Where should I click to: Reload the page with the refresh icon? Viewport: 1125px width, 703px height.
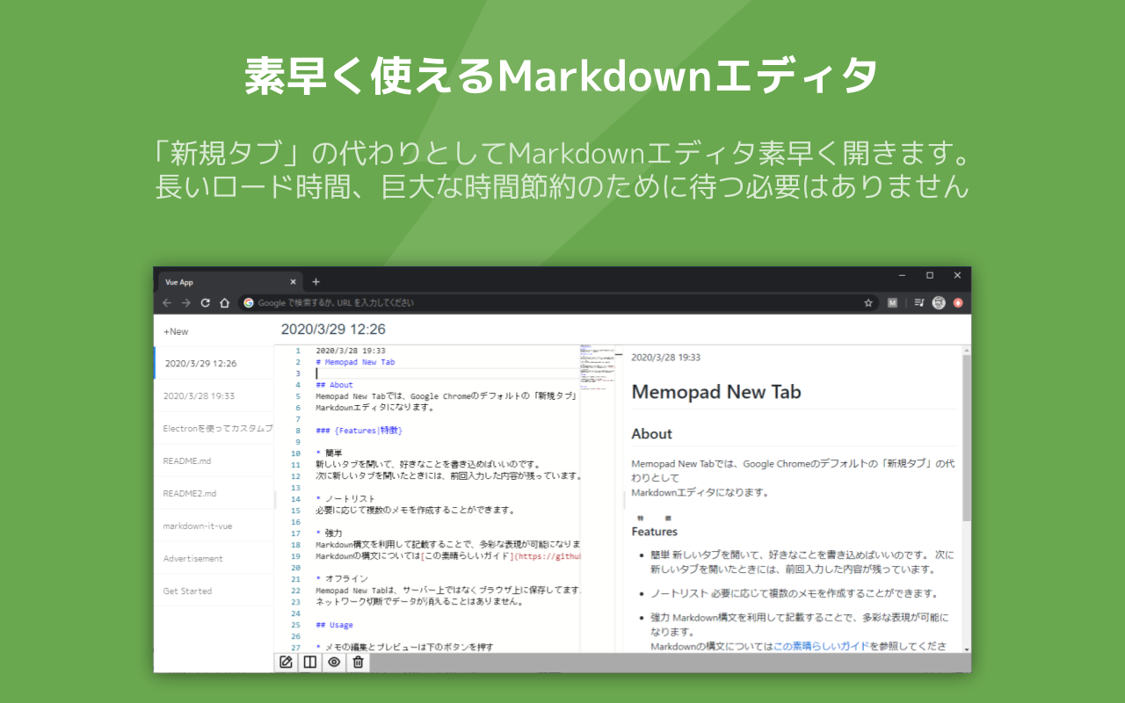coord(206,302)
